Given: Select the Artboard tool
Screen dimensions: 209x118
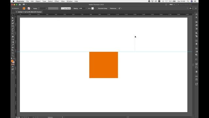Looking at the screenshot, I should 13,53.
